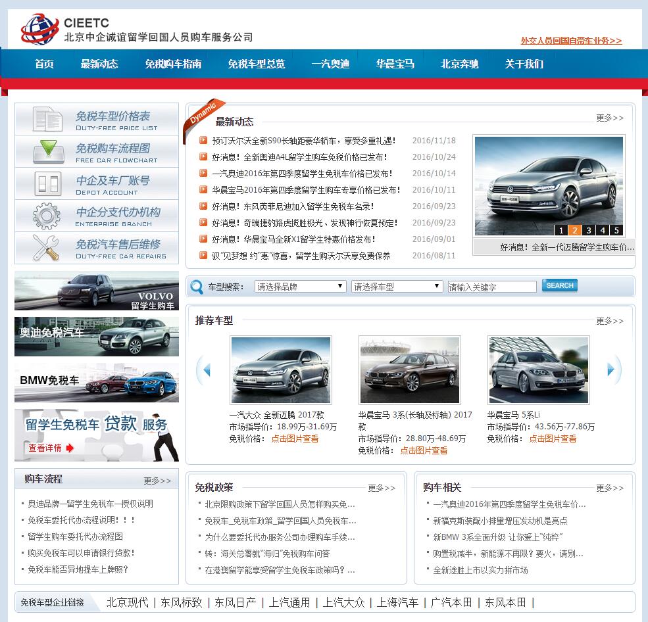648x622 pixels.
Task: Select slide 2 in the image slideshow
Action: 575,230
